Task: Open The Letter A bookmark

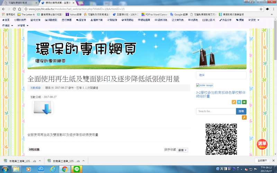Action: point(26,15)
